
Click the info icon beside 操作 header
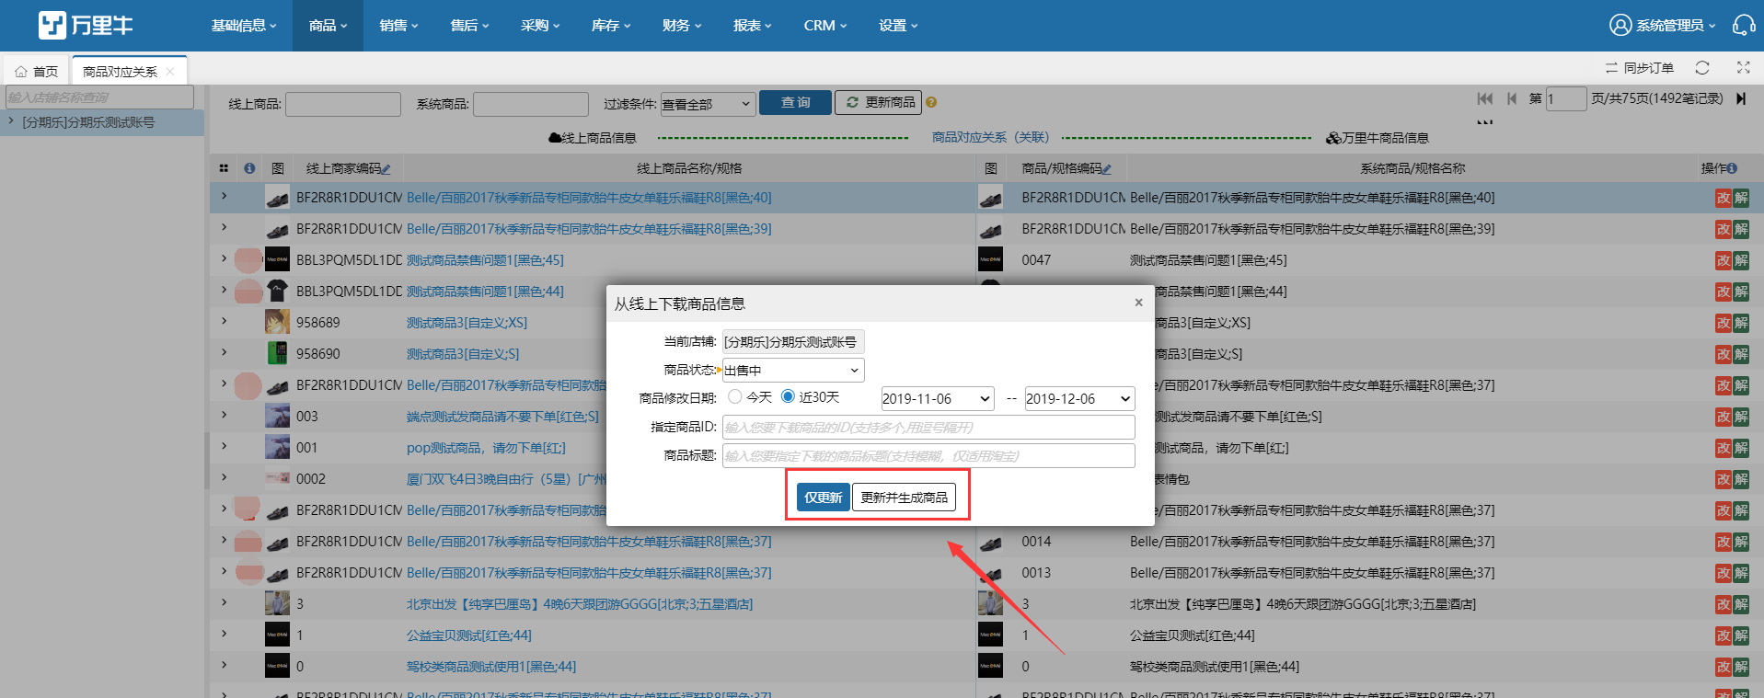click(1733, 168)
